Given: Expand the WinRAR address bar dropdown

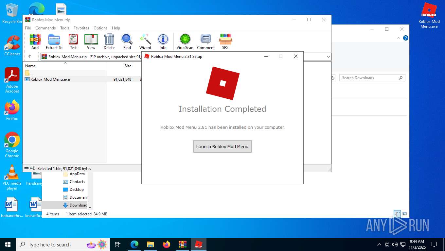Looking at the screenshot, I should click(328, 57).
